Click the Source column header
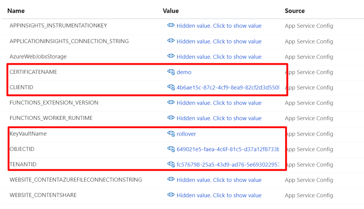This screenshot has width=364, height=209. [295, 11]
